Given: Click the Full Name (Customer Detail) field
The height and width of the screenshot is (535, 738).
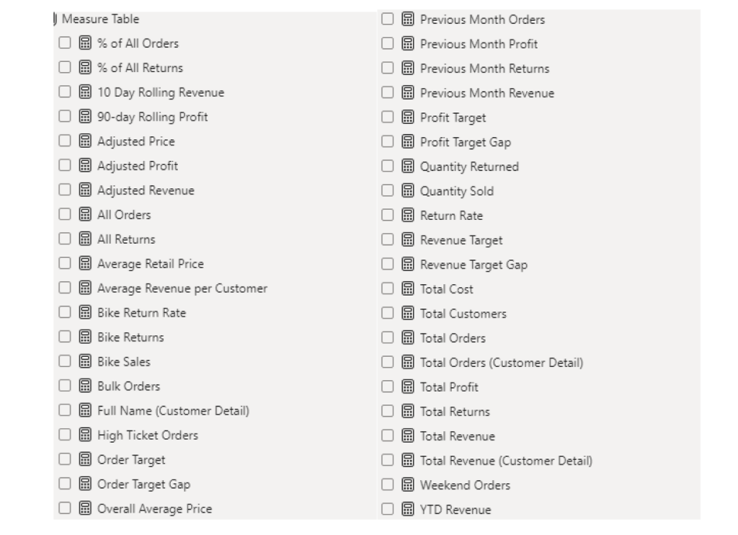Looking at the screenshot, I should click(173, 411).
